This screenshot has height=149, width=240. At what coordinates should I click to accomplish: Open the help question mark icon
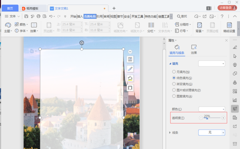(x=222, y=16)
